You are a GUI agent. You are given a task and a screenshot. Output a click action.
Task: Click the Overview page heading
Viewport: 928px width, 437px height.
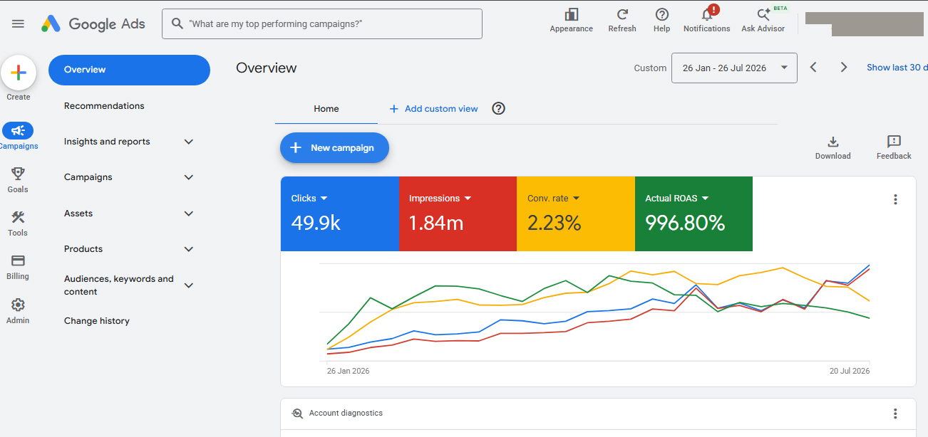click(267, 68)
